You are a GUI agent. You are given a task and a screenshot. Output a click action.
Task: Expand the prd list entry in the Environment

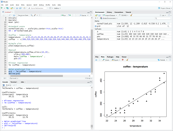[x=96, y=26]
